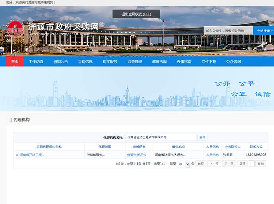Click the search keyword input field
The width and height of the screenshot is (274, 204).
pos(228,31)
